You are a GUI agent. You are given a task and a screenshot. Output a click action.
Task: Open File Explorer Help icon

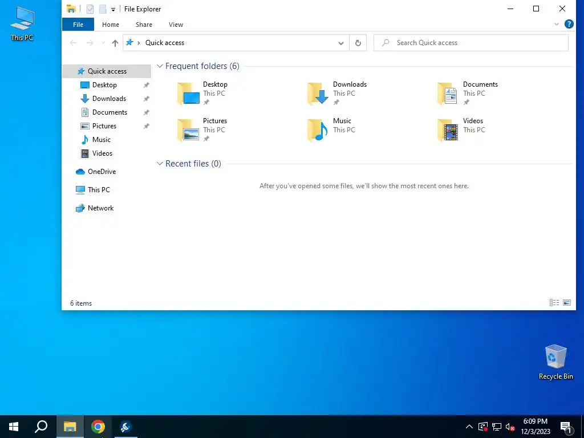(x=569, y=24)
